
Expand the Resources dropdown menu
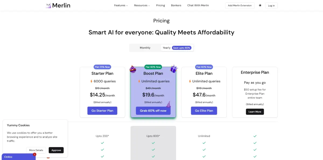click(142, 5)
